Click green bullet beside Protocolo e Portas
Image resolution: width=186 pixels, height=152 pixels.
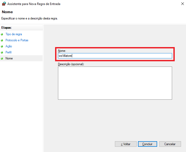point(2,40)
